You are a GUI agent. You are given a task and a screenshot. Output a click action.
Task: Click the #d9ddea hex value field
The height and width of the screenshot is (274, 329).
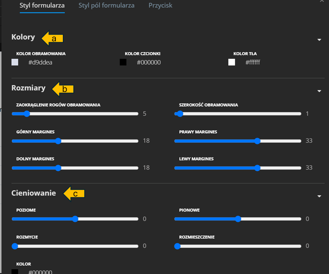tap(40, 62)
